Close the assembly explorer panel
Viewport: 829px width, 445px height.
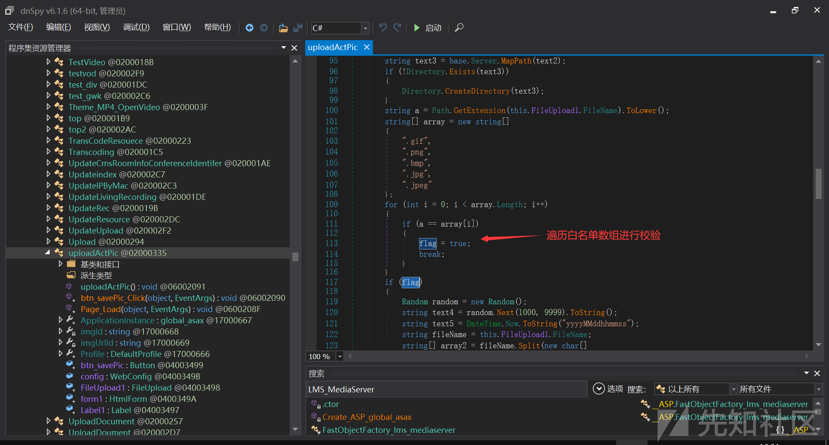(x=294, y=48)
